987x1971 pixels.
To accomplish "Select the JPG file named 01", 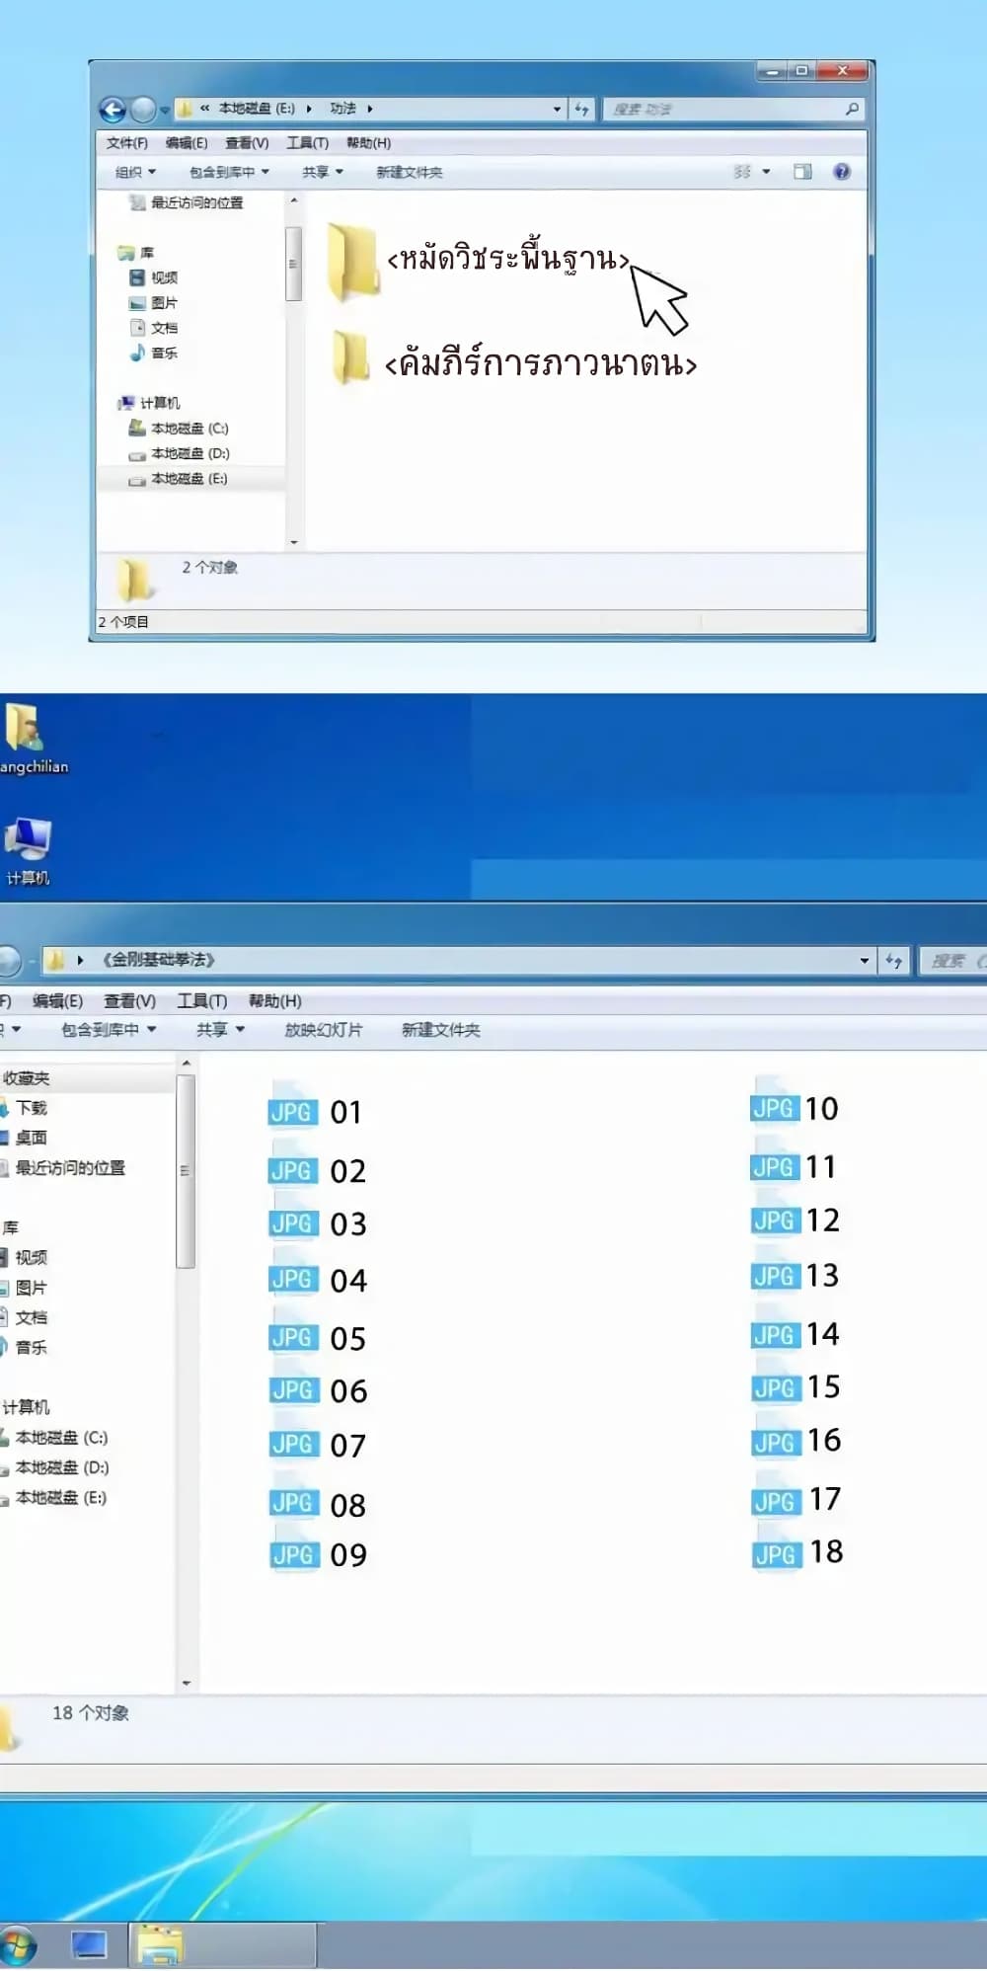I will (316, 1112).
